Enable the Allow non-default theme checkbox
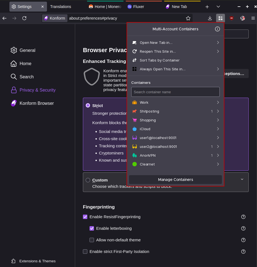This screenshot has height=267, width=257. [92, 240]
